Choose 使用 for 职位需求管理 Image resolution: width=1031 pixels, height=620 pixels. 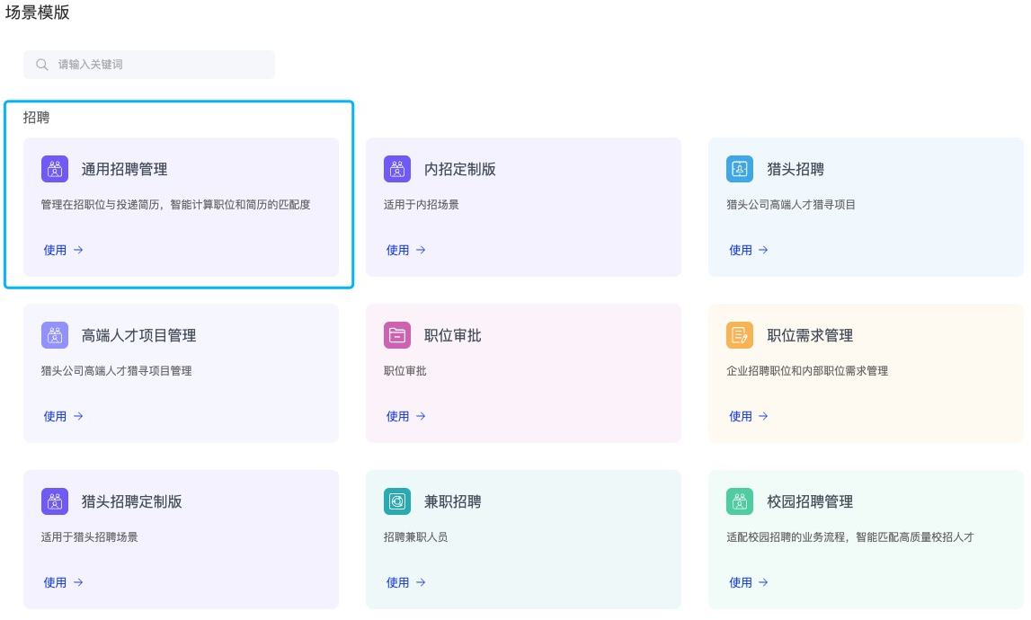click(748, 416)
